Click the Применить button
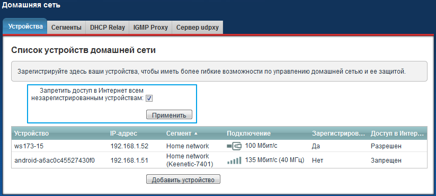This screenshot has height=196, width=436. (169, 115)
